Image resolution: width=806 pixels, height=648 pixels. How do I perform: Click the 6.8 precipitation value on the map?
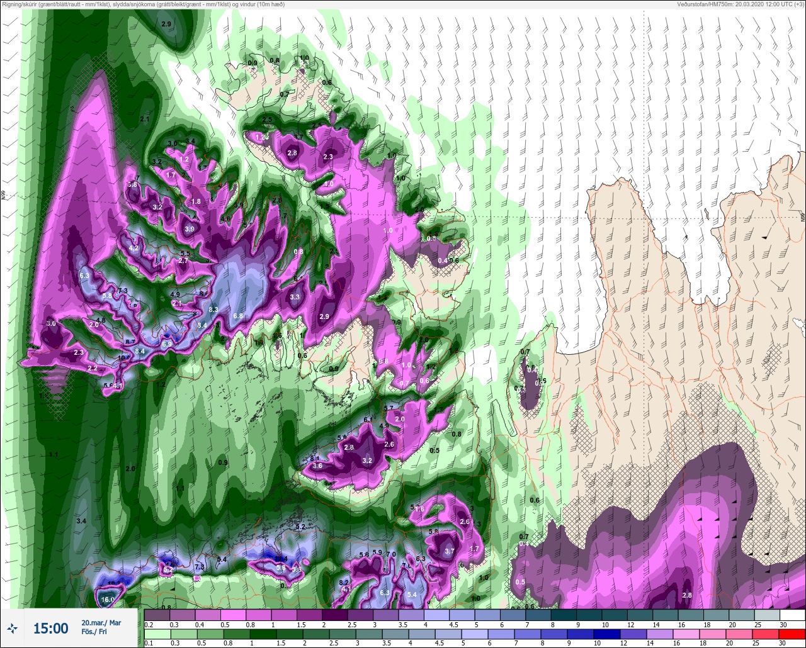238,316
